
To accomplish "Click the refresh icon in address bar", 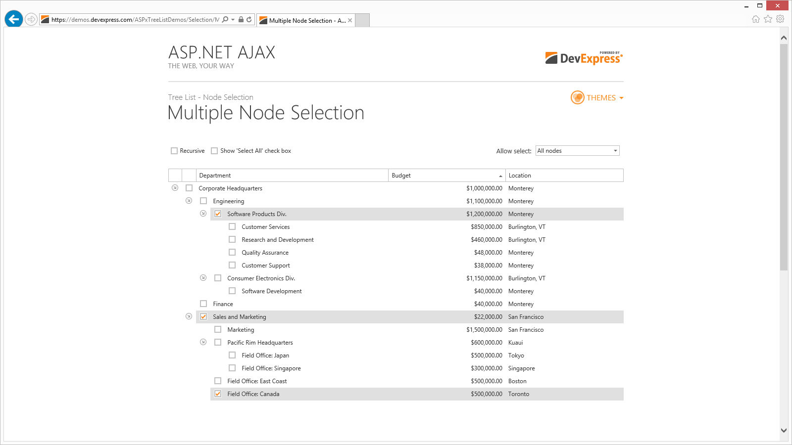I will coord(249,20).
